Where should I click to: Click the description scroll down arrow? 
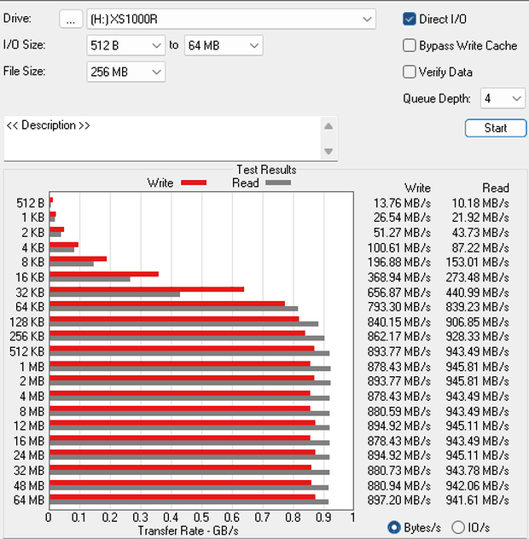pyautogui.click(x=328, y=151)
